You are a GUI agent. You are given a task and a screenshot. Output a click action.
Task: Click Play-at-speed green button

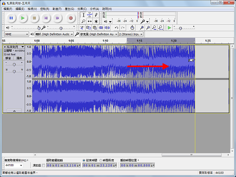170,28
